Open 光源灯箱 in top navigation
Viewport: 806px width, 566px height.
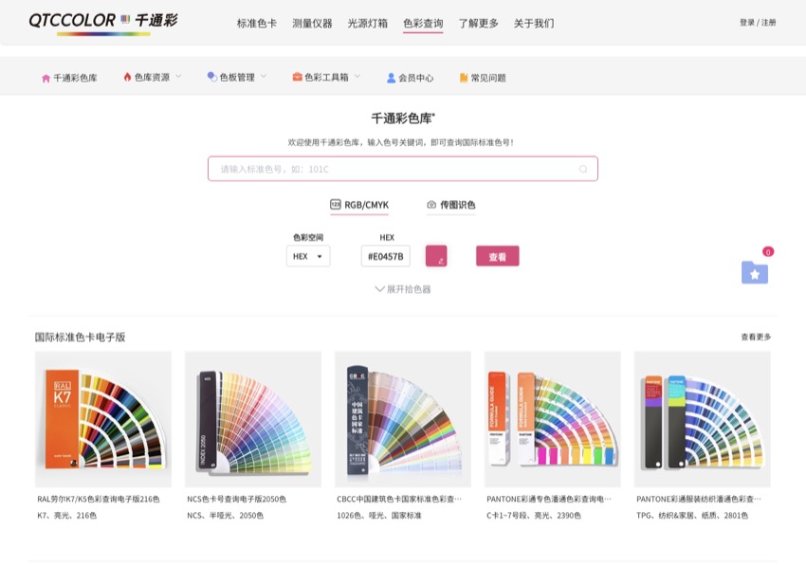[368, 23]
